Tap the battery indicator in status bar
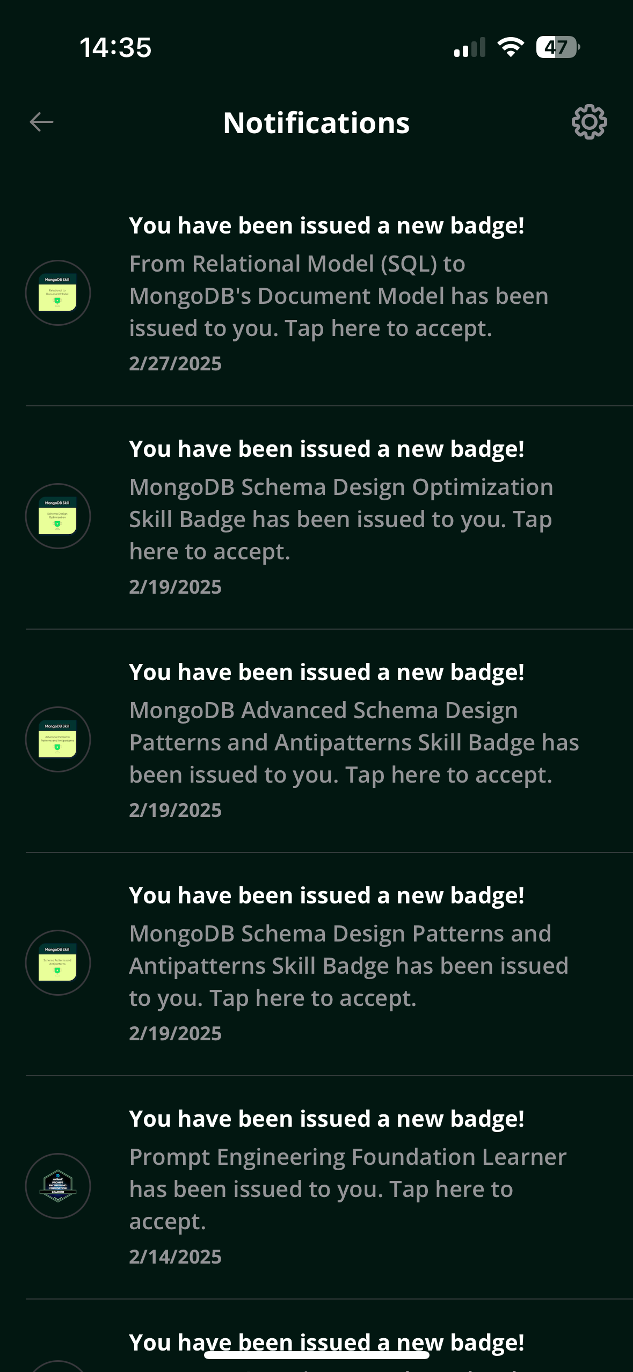Screen dimensions: 633x1372 (x=557, y=47)
